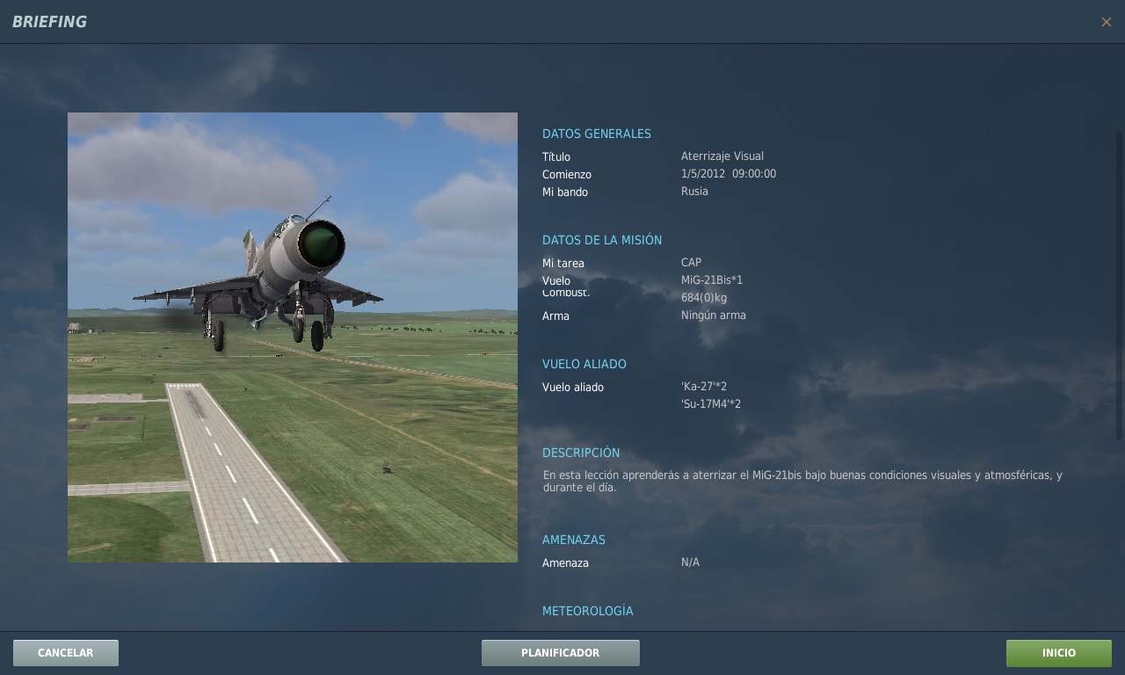Select the DATOS DE LA MISIÓN header
Viewport: 1125px width, 675px height.
tap(601, 240)
